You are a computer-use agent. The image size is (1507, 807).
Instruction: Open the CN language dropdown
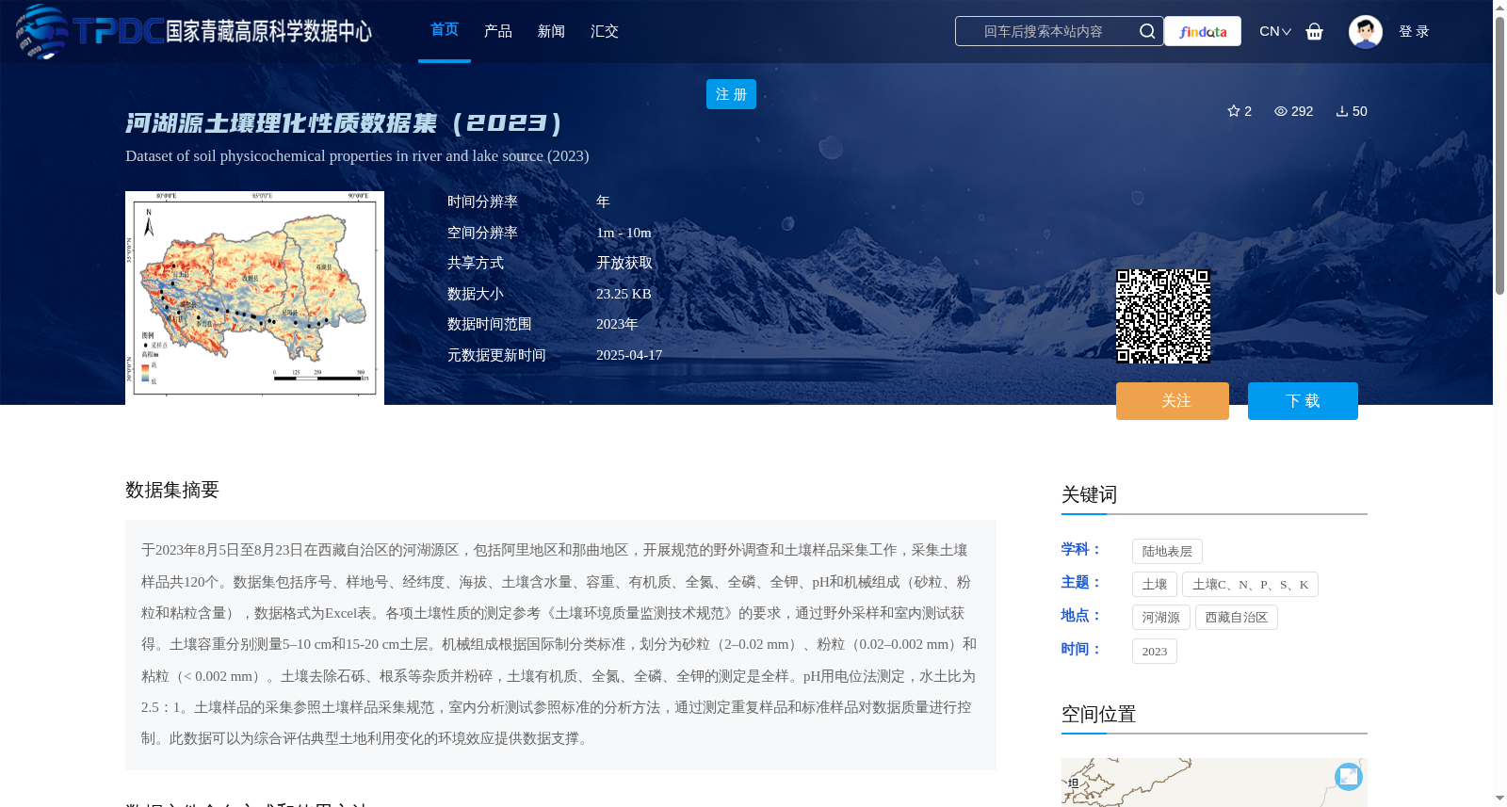pyautogui.click(x=1275, y=31)
